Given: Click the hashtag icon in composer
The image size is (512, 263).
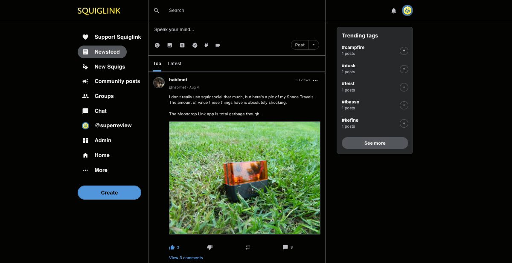Looking at the screenshot, I should click(x=206, y=45).
